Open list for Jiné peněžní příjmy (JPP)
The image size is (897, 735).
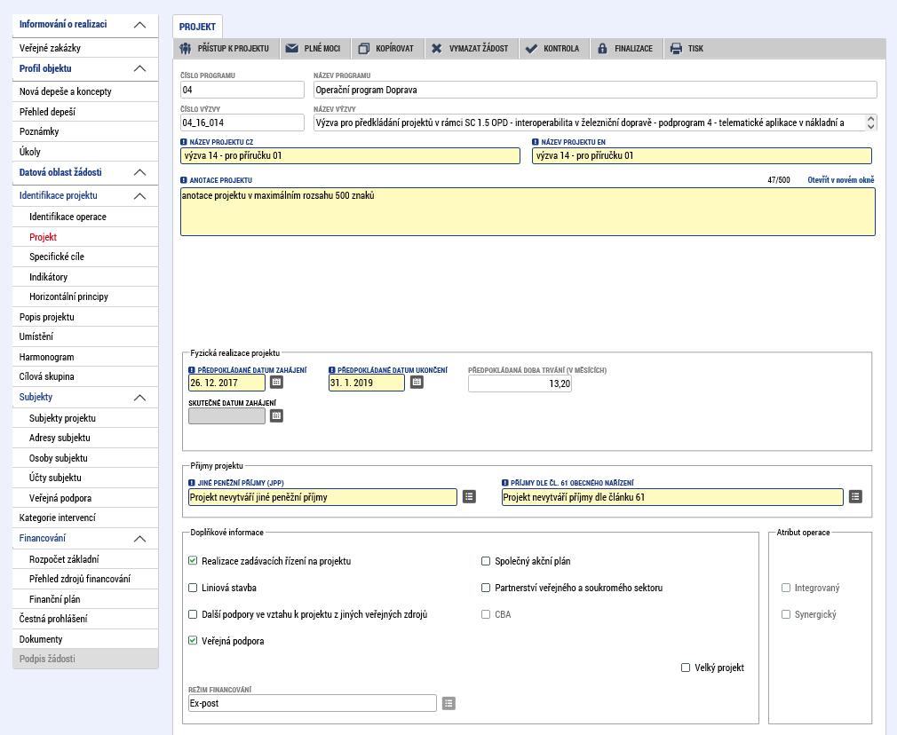[469, 496]
